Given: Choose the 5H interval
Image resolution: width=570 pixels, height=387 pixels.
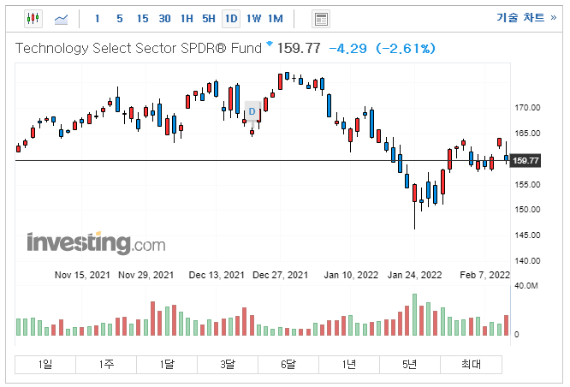Looking at the screenshot, I should coord(209,19).
